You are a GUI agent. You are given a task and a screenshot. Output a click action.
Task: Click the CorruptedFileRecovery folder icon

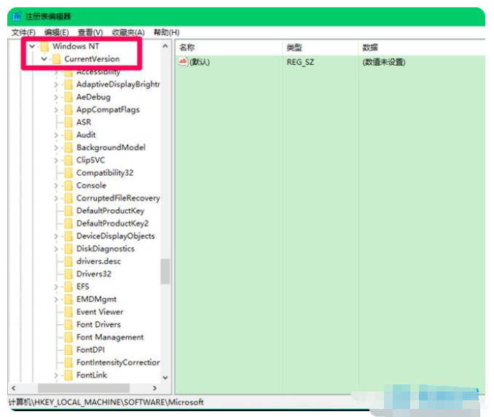68,198
